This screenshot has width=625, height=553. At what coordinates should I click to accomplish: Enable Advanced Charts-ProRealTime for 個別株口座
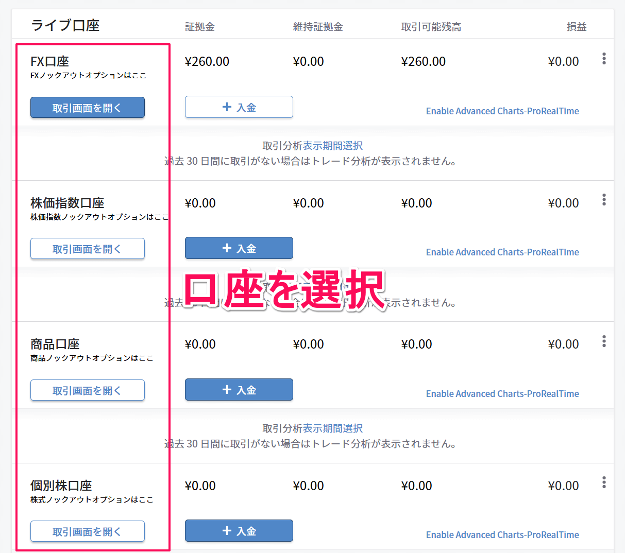(502, 534)
